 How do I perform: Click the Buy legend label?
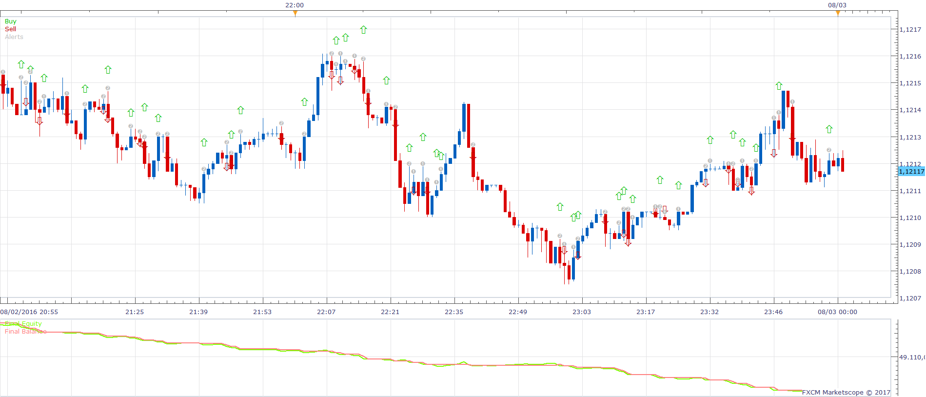[x=11, y=21]
